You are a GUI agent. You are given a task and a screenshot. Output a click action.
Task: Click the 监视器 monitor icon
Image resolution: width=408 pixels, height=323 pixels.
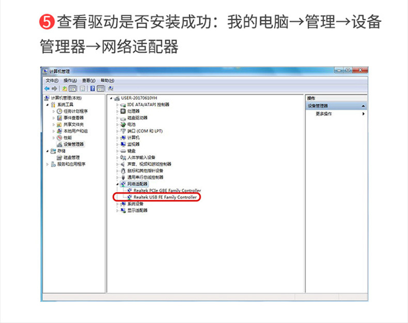pyautogui.click(x=123, y=144)
